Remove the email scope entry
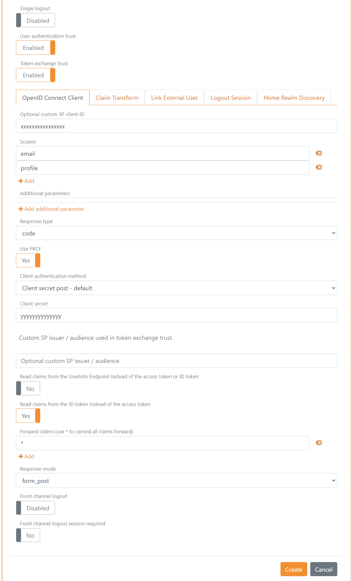The width and height of the screenshot is (352, 581). (319, 153)
